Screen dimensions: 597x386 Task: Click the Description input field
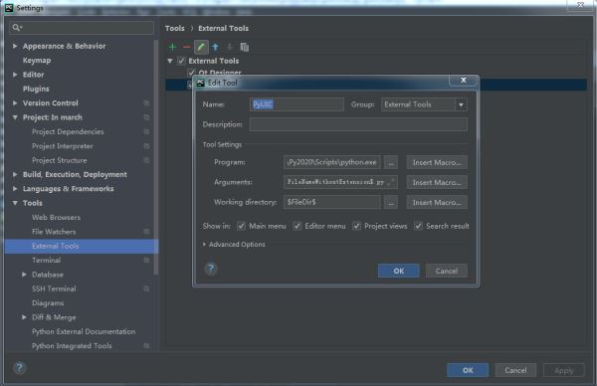358,124
